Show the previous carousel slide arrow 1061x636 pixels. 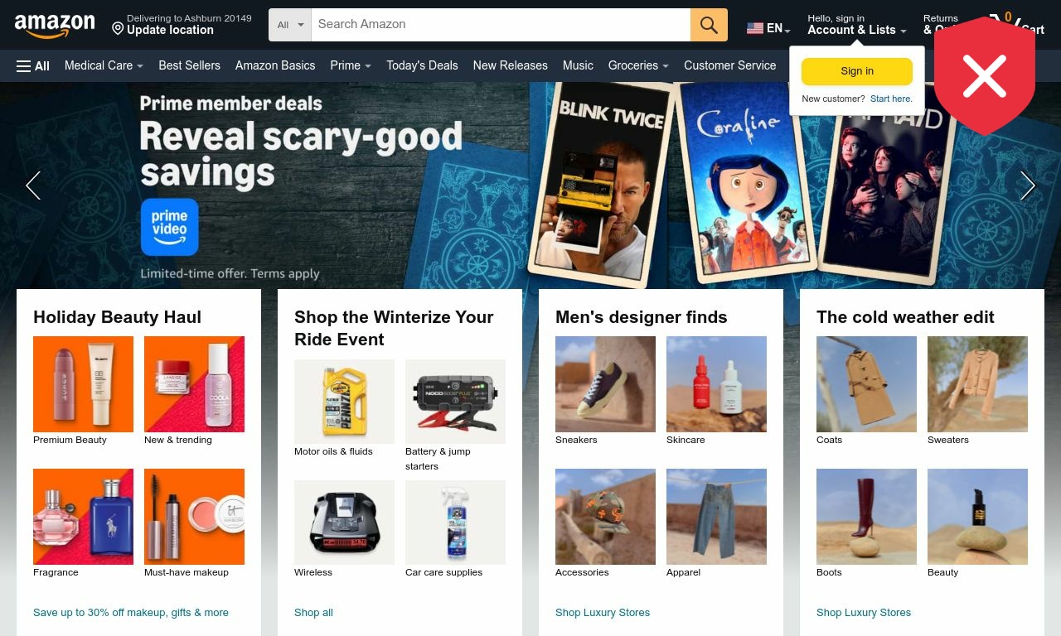[33, 185]
